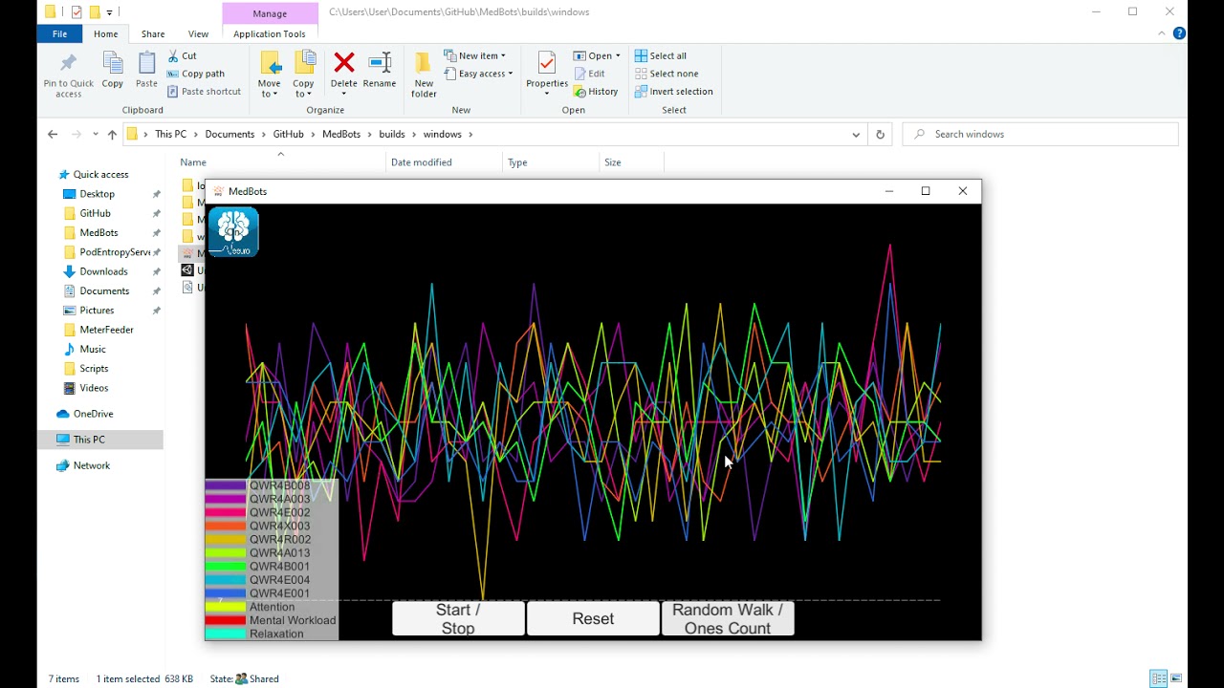This screenshot has height=688, width=1224.
Task: Open Desktop in Quick access
Action: [97, 194]
